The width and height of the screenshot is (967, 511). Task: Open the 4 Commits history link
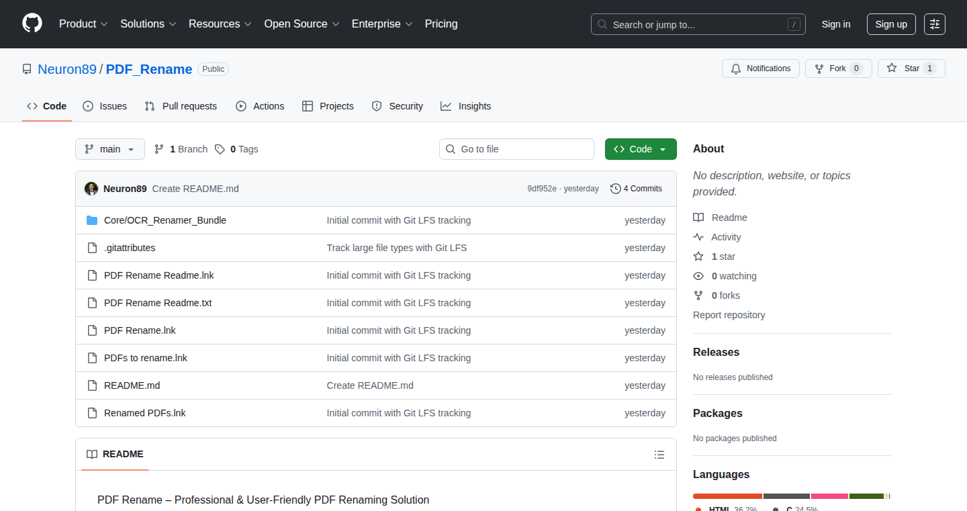click(636, 189)
